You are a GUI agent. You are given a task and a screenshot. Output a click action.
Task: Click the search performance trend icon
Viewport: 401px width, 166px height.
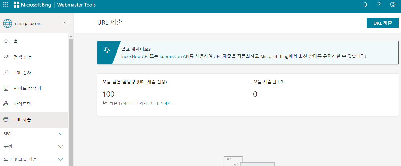pyautogui.click(x=6, y=57)
